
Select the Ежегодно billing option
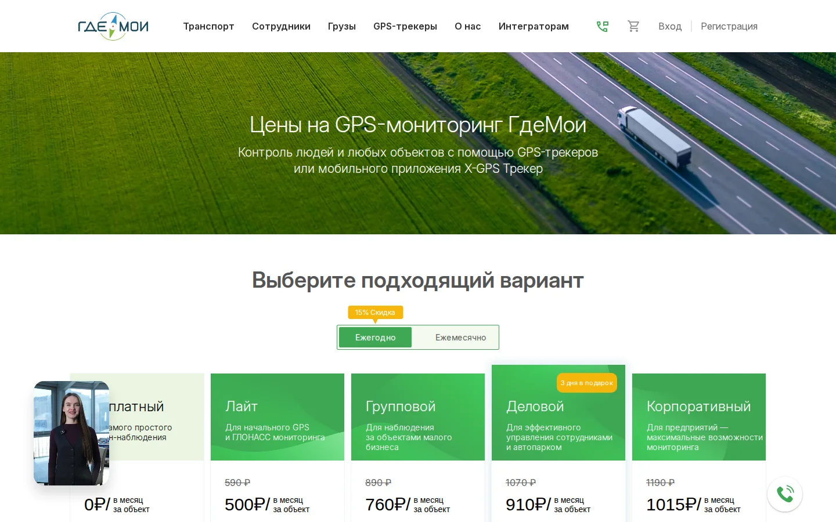pyautogui.click(x=375, y=338)
